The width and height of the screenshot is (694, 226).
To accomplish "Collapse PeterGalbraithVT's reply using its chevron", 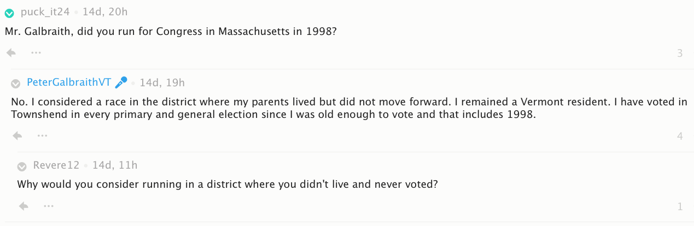I will [16, 84].
